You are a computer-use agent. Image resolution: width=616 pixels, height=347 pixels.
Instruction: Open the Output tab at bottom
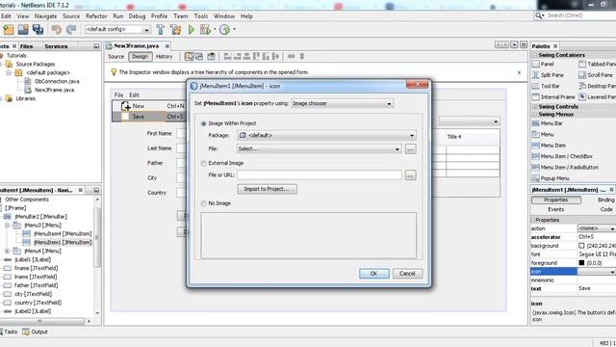pyautogui.click(x=36, y=332)
